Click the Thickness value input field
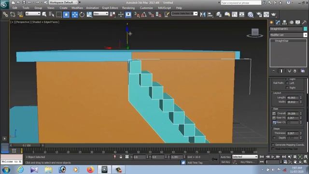This screenshot has width=309, height=174. coord(293,133)
